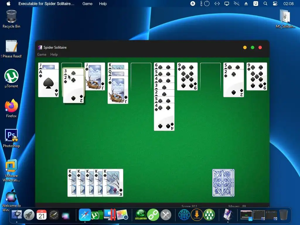The height and width of the screenshot is (225, 300).
Task: Click the Apple logo menu
Action: (8, 4)
